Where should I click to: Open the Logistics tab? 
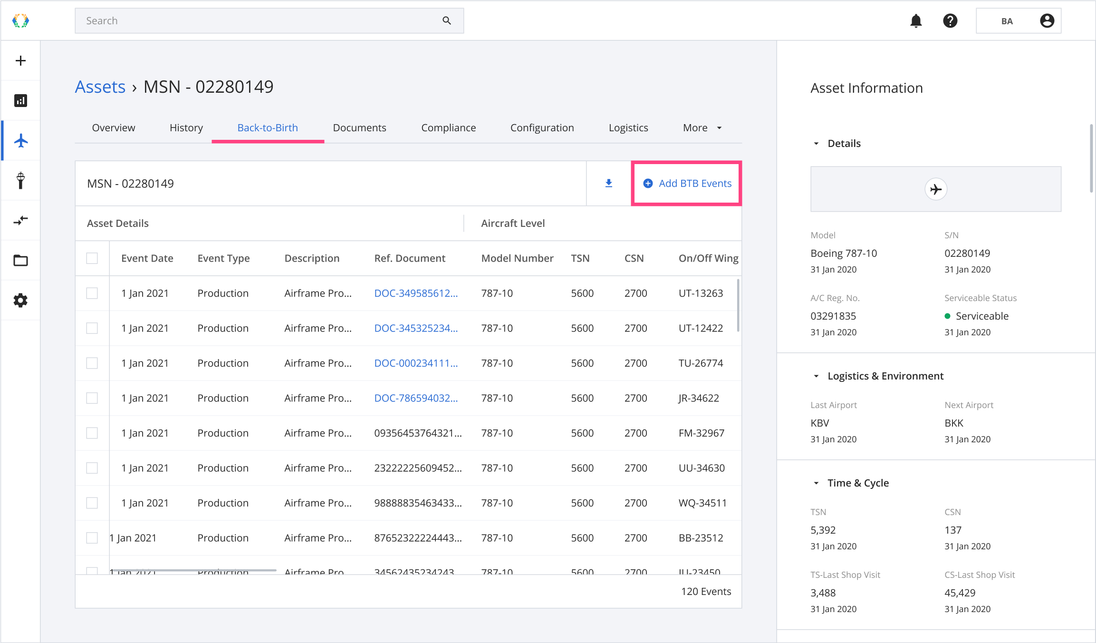(628, 128)
